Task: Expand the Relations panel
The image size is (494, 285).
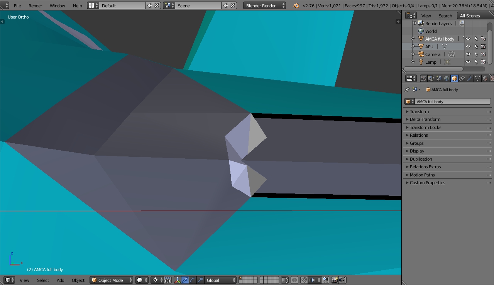Action: pos(448,135)
